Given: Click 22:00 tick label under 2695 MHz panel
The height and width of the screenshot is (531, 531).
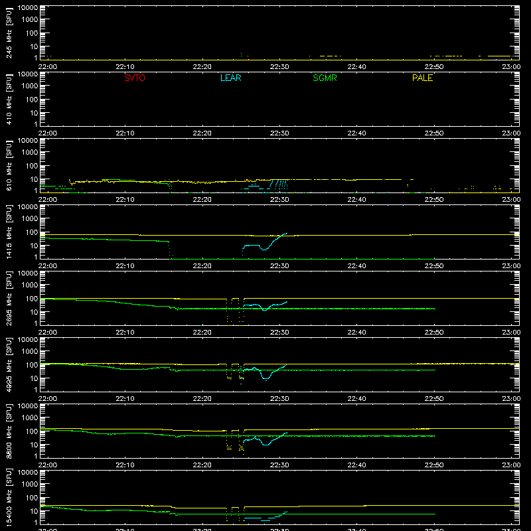Looking at the screenshot, I should [48, 333].
